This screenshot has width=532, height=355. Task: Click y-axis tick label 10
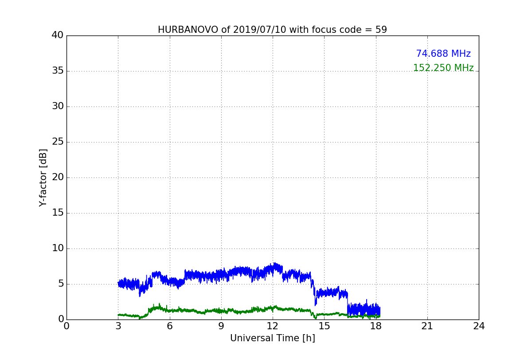[58, 248]
